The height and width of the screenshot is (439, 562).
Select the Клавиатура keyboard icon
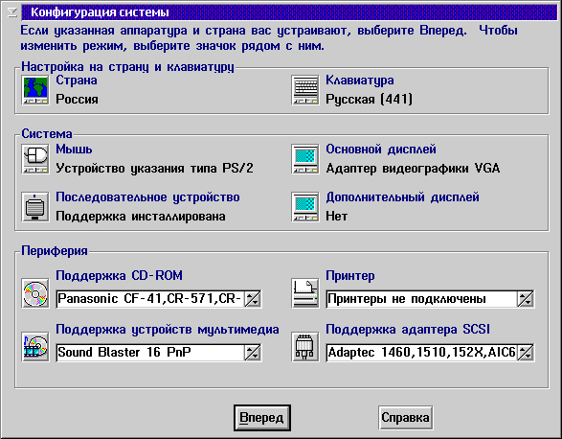[x=305, y=90]
